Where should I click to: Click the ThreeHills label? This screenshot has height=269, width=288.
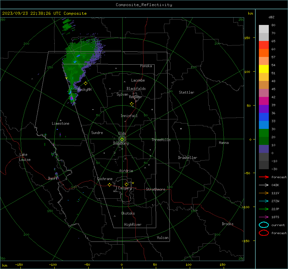(161, 140)
